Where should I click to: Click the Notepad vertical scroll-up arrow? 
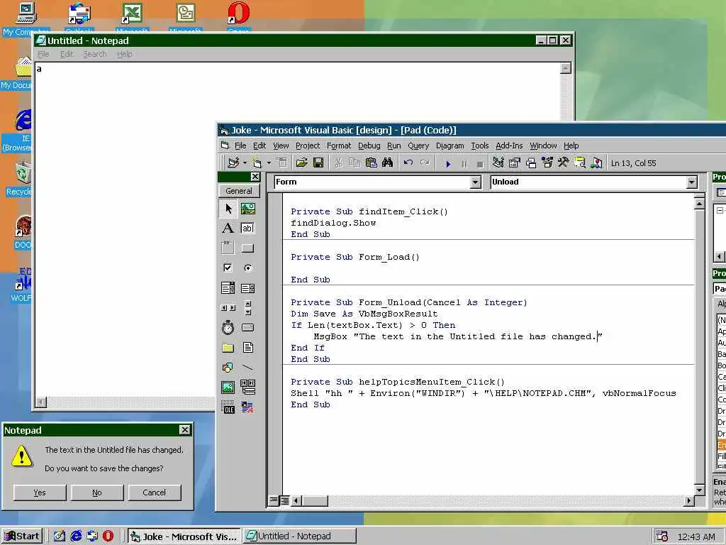coord(565,69)
